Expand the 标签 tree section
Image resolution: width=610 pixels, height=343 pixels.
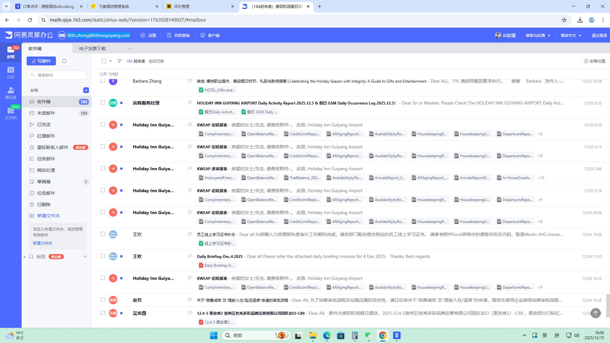[x=25, y=257]
